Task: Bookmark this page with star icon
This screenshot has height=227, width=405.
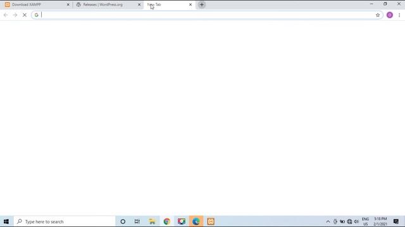Action: (x=378, y=15)
